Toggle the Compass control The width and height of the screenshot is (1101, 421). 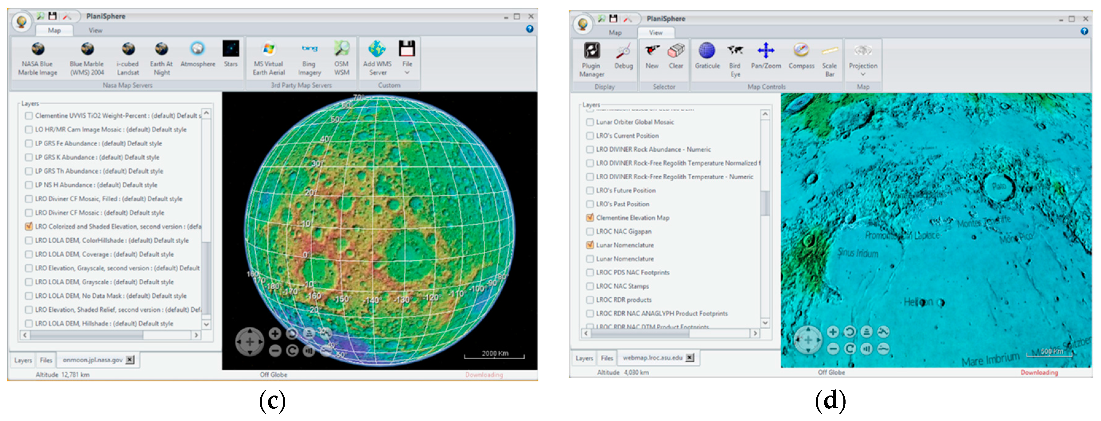801,57
